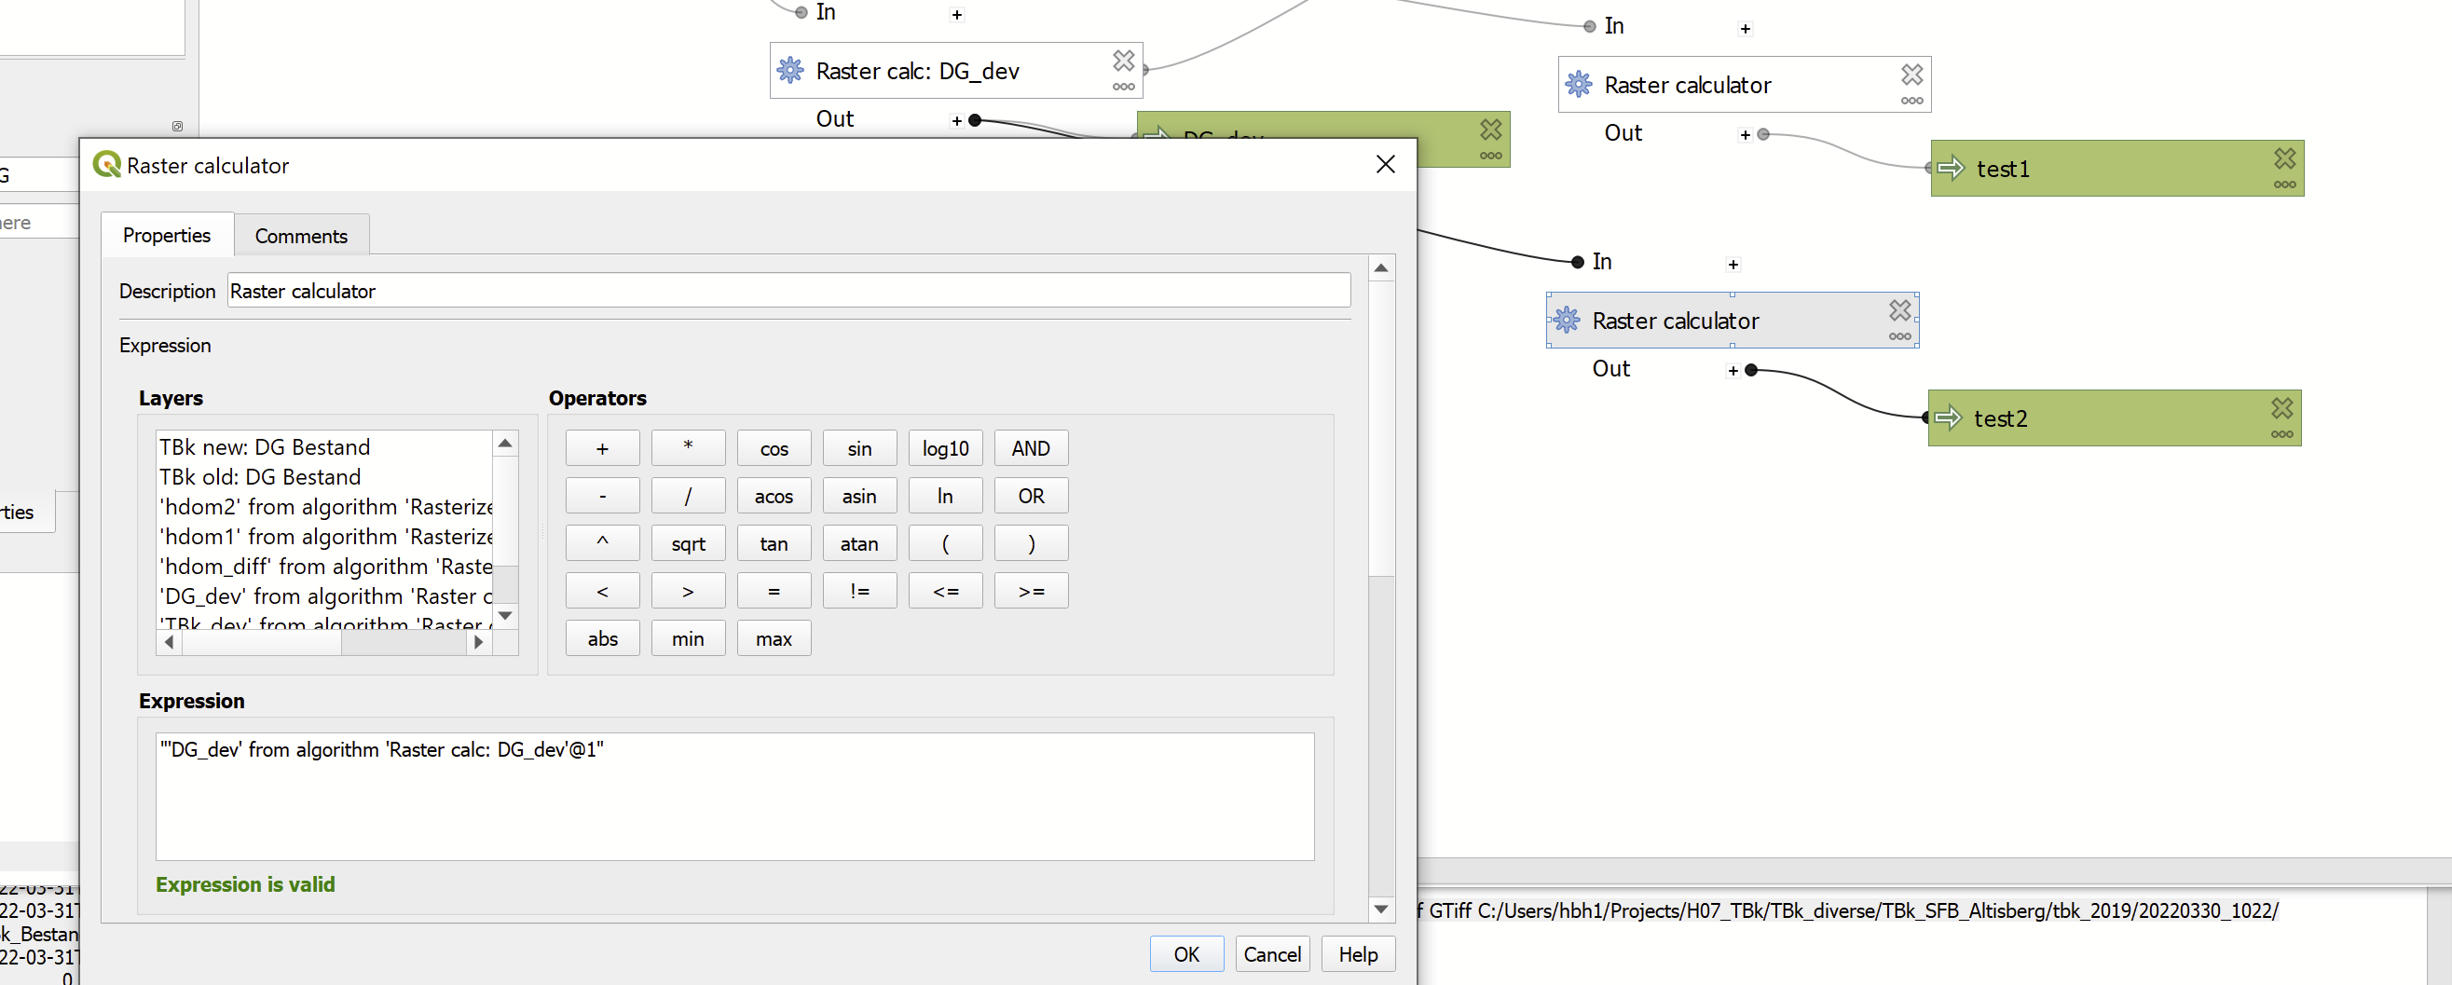Screen dimensions: 2452x985
Task: Click the not-equal (!=) operator button
Action: click(x=859, y=591)
